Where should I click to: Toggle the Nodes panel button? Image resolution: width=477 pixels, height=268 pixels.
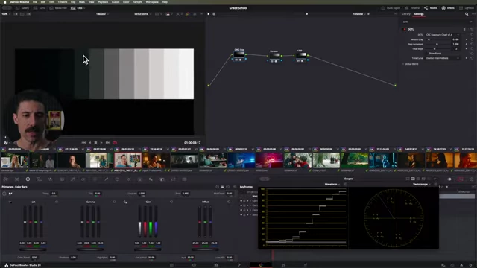431,8
